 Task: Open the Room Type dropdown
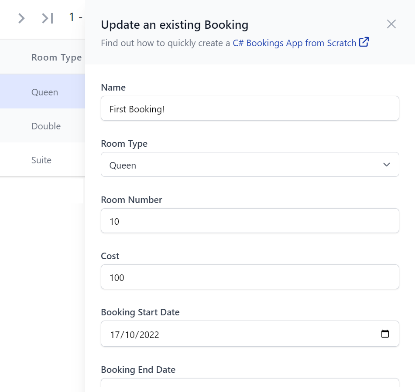(x=250, y=165)
